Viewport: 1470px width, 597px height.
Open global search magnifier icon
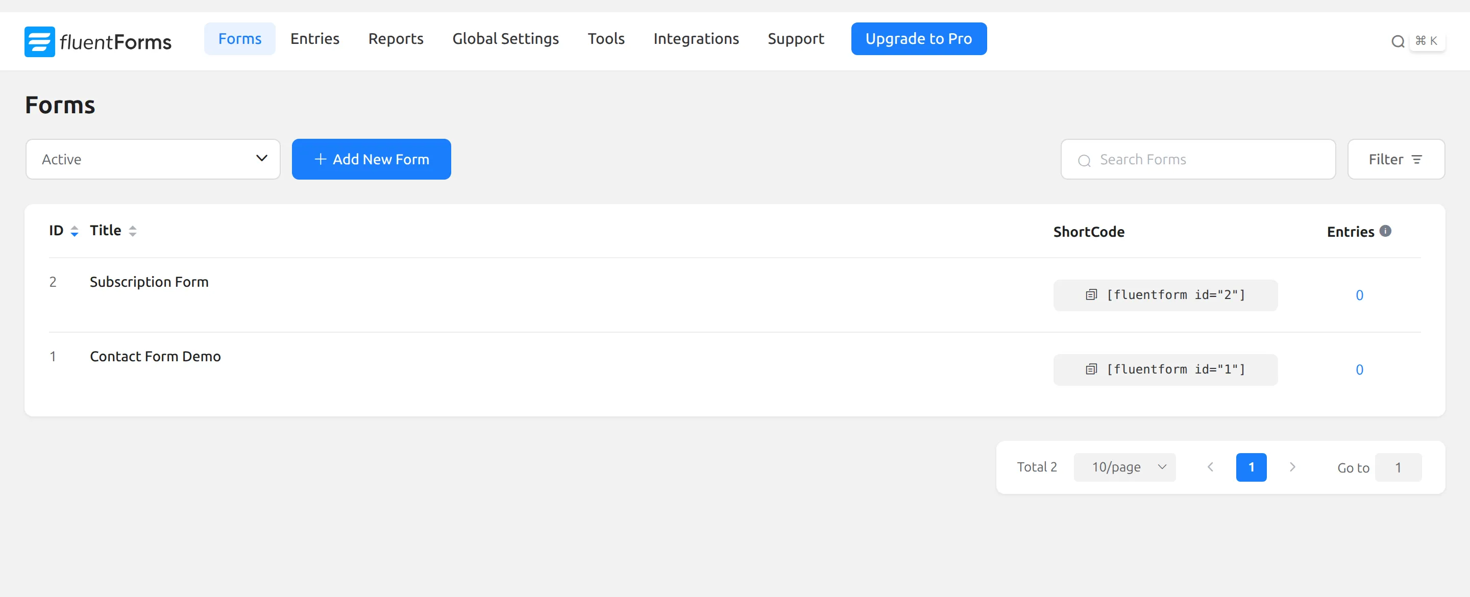(1398, 41)
